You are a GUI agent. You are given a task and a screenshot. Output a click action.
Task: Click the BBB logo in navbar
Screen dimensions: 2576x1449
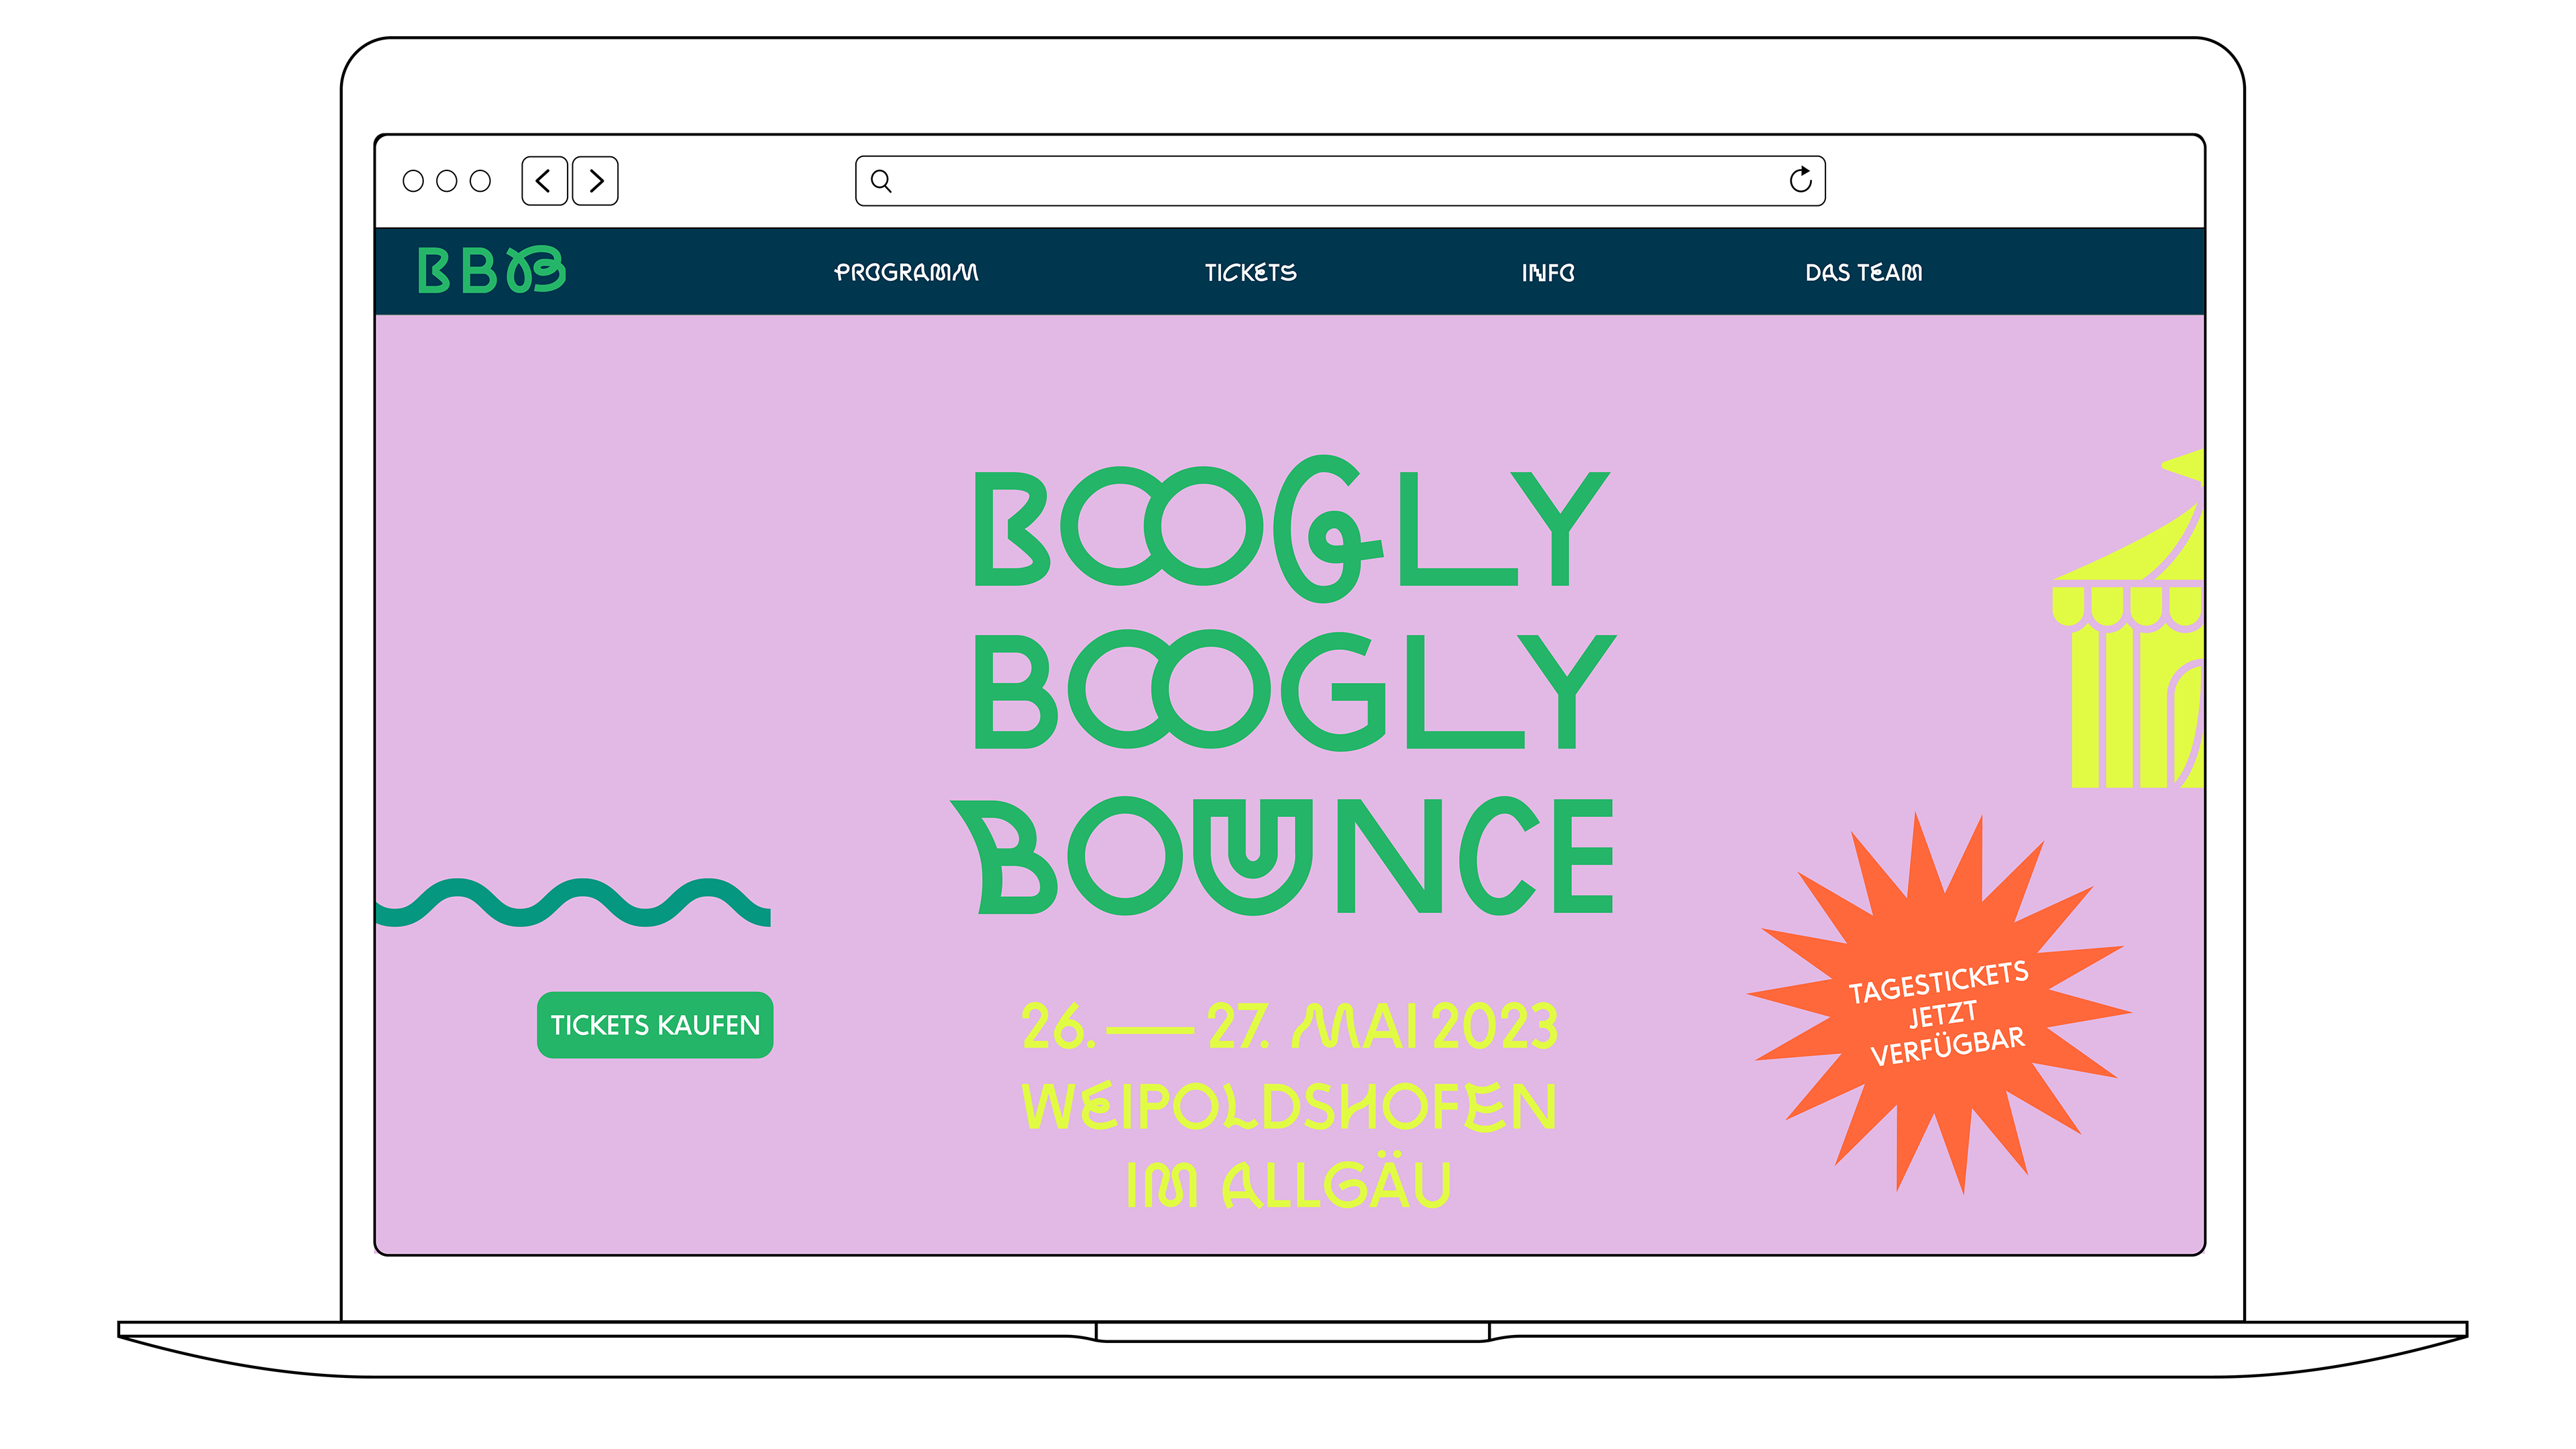tap(491, 271)
